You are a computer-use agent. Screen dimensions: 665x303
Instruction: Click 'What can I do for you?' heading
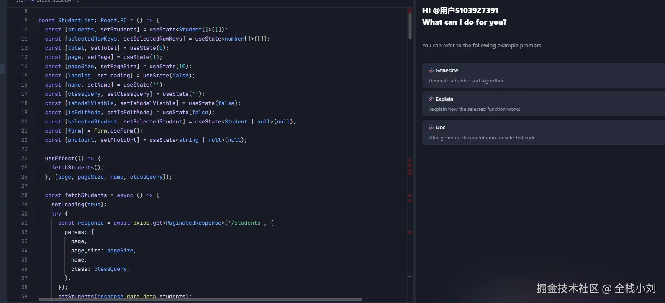(465, 22)
